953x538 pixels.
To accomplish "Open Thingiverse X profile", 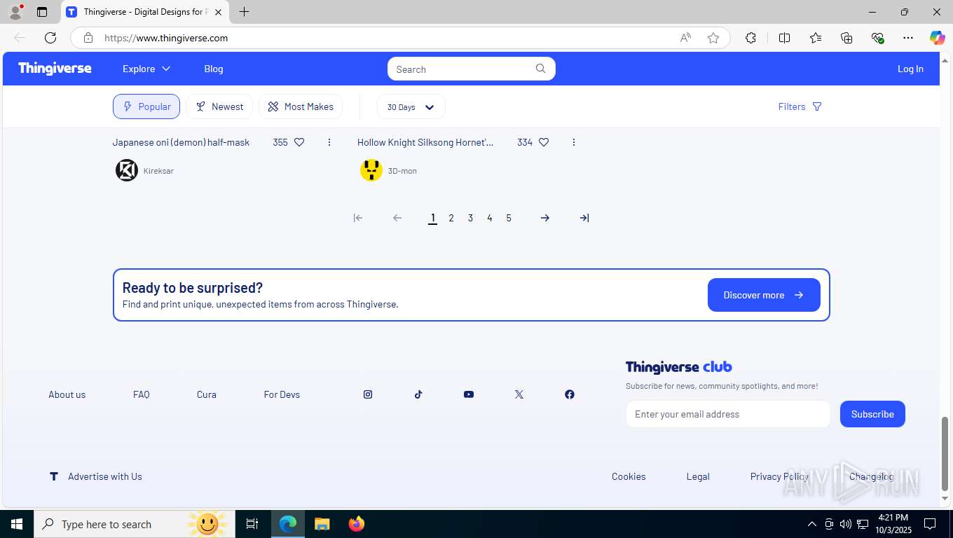I will click(519, 394).
